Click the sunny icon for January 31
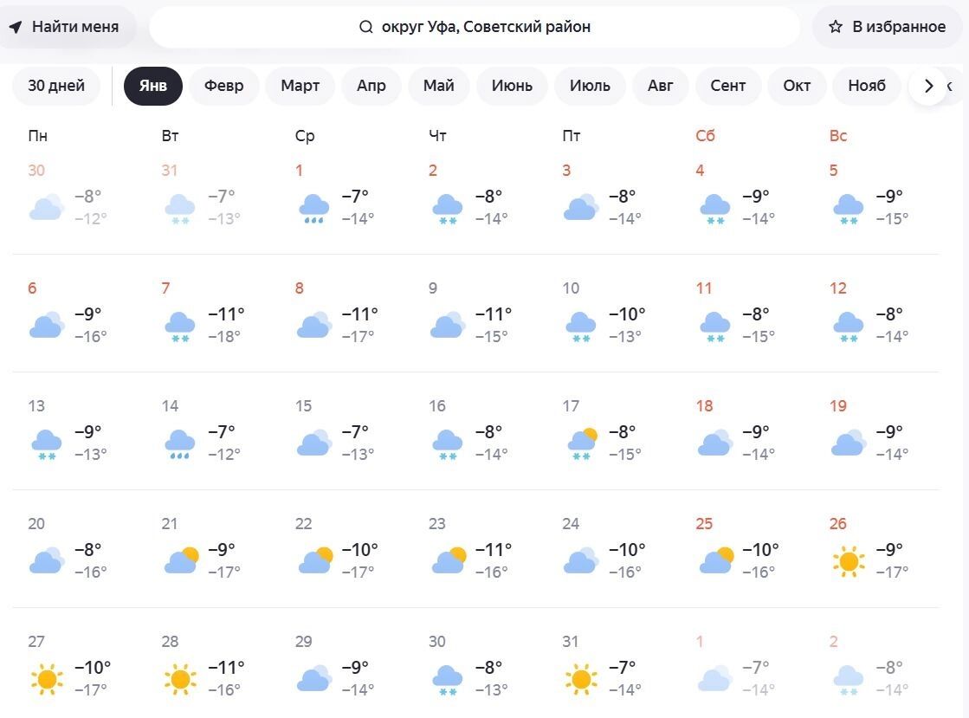Viewport: 969px width, 718px height. pyautogui.click(x=581, y=679)
